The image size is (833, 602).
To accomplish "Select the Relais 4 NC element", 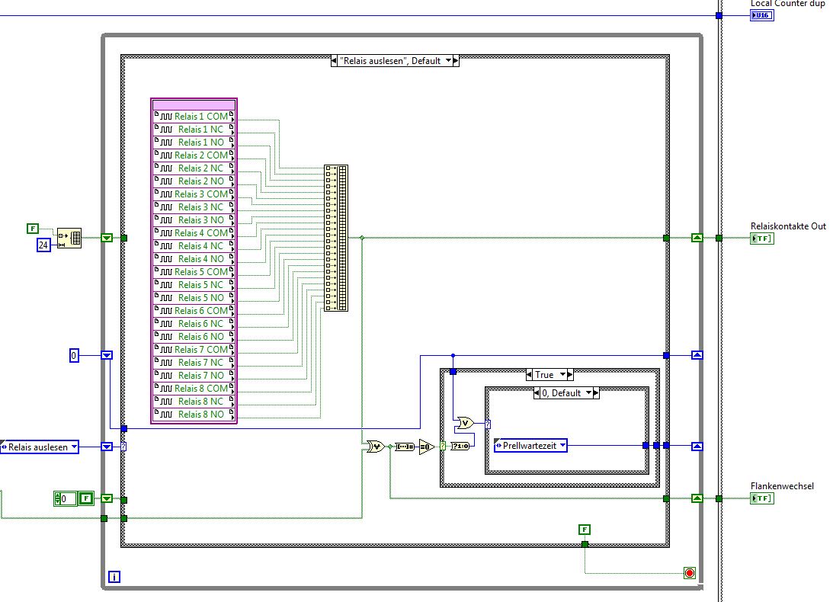I will coord(194,246).
